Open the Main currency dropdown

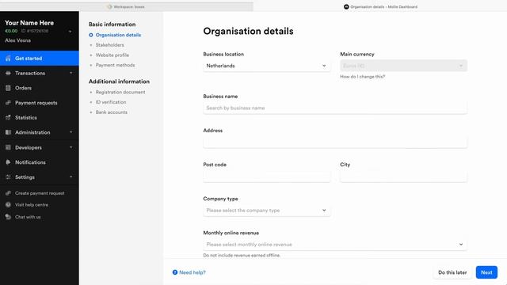[x=403, y=66]
